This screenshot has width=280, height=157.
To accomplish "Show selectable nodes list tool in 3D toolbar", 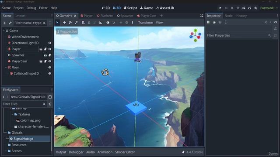I will [83, 23].
